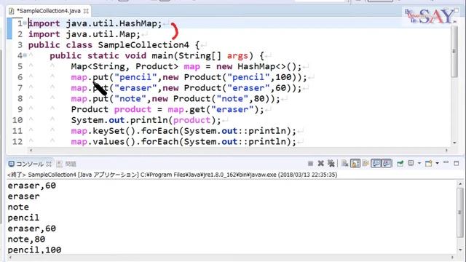Click 'SampleCollection4' class name on line 3

(143, 45)
